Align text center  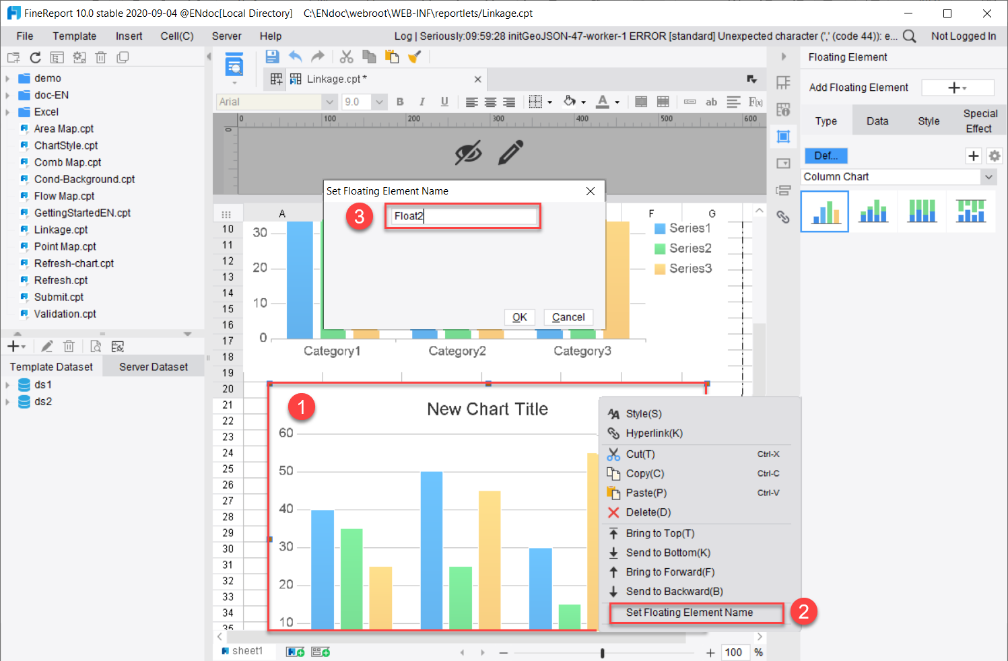pyautogui.click(x=490, y=102)
